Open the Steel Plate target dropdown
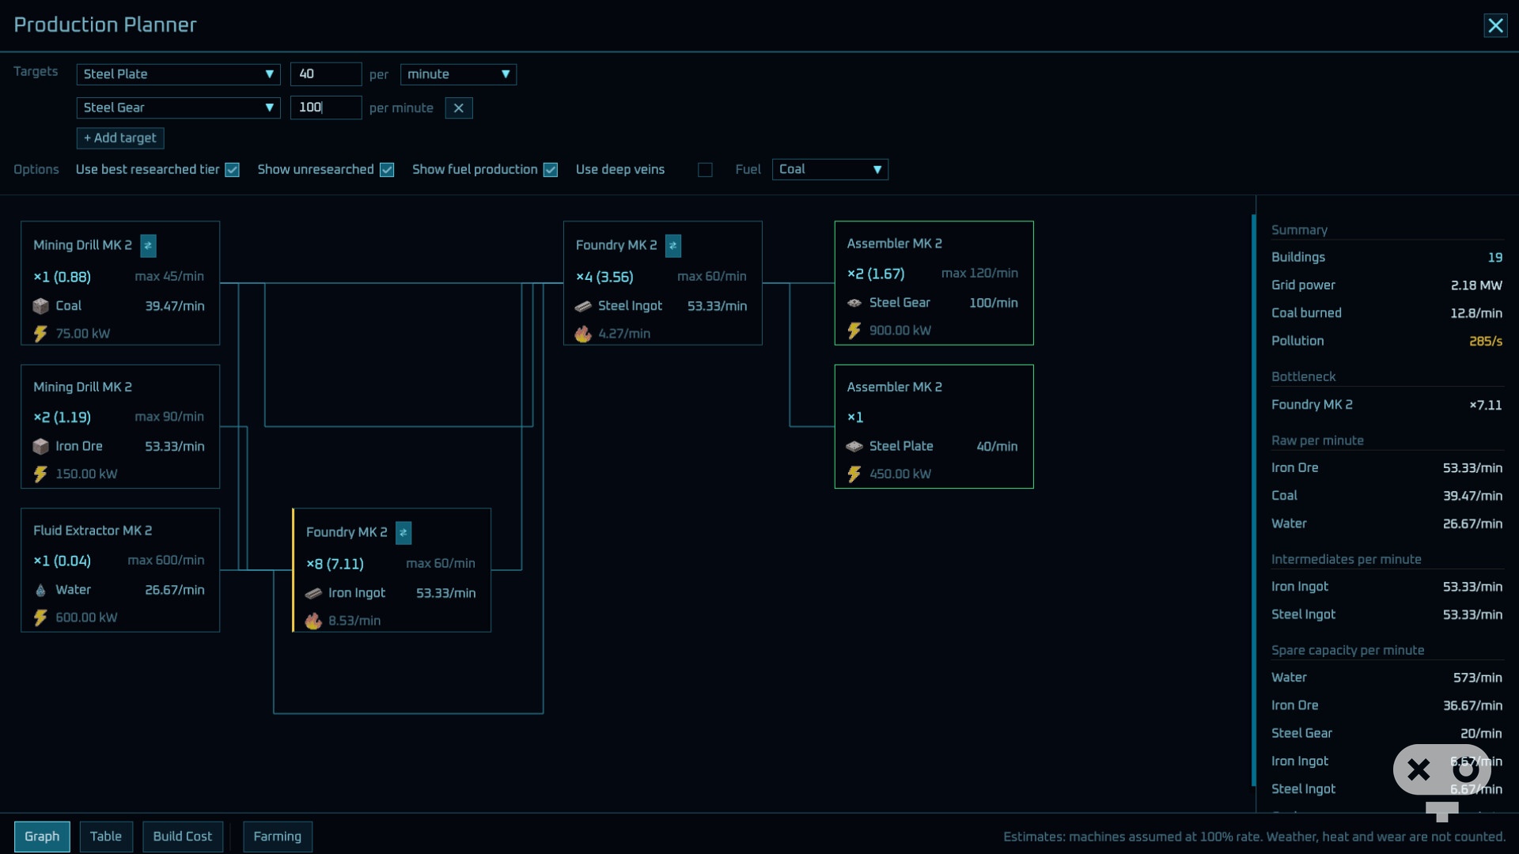Screen dimensions: 1519x854 click(179, 74)
